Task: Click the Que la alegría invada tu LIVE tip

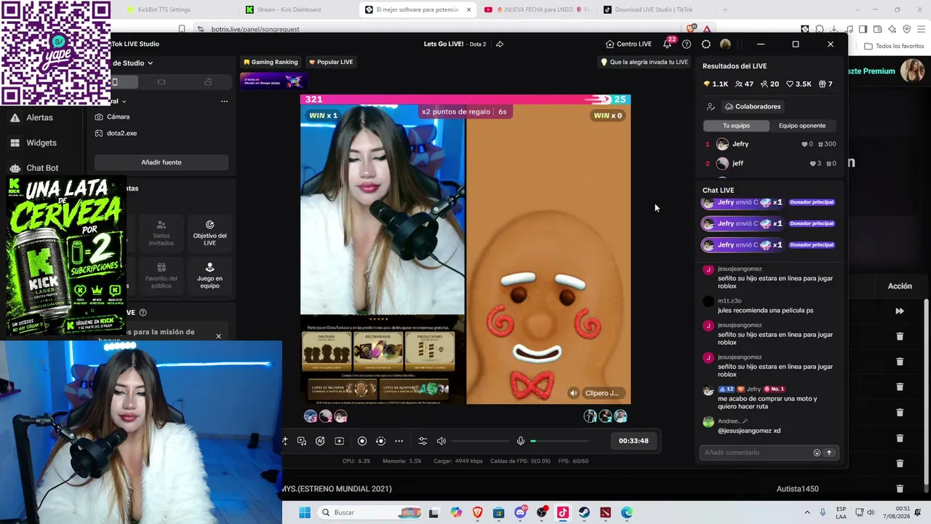Action: coord(644,62)
